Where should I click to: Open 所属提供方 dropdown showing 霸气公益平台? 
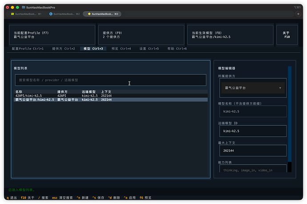(x=253, y=88)
